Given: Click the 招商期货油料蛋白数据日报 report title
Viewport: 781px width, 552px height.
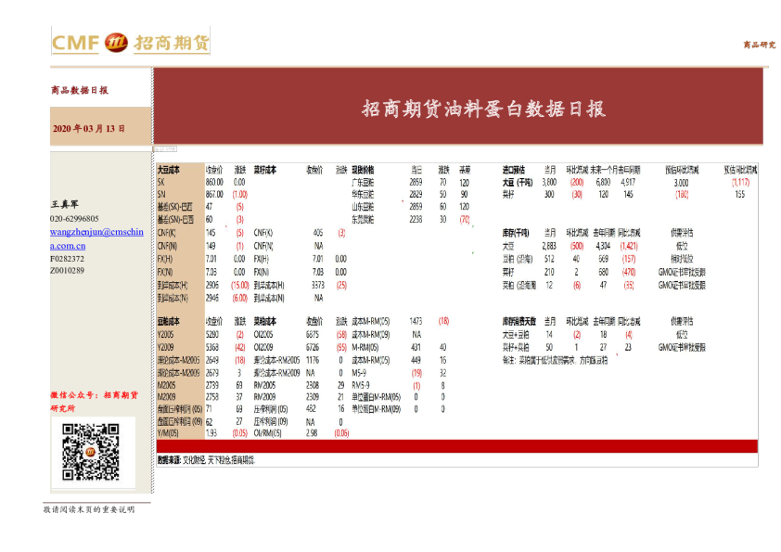Looking at the screenshot, I should point(483,109).
